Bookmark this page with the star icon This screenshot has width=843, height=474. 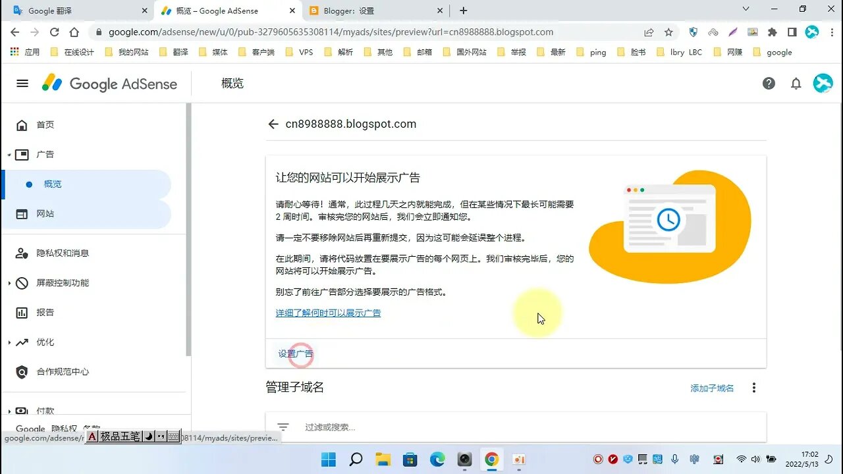pos(668,32)
